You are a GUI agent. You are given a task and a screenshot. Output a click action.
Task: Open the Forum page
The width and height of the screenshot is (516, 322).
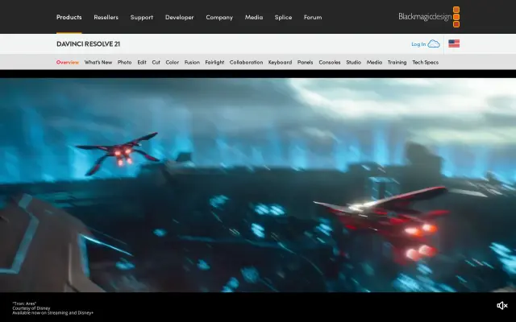coord(313,18)
